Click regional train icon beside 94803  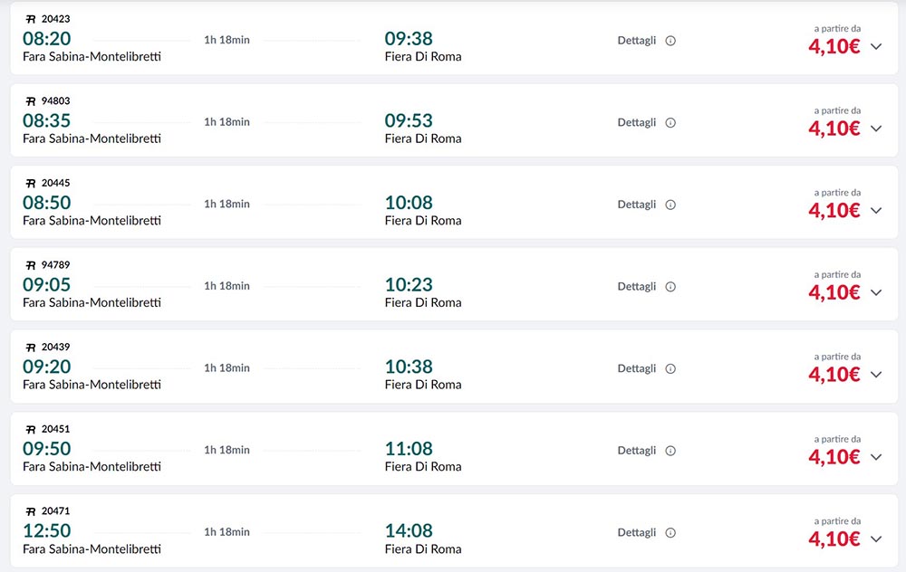point(31,101)
